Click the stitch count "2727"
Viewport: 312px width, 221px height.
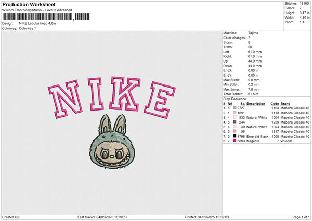pyautogui.click(x=241, y=108)
